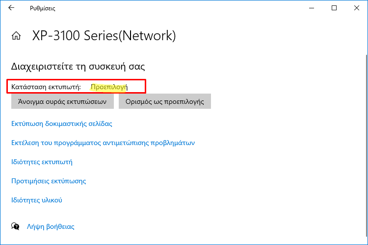Image resolution: width=368 pixels, height=245 pixels.
Task: Open printing preferences (Προτιμήσεις εκτύπωσης)
Action: tap(49, 181)
